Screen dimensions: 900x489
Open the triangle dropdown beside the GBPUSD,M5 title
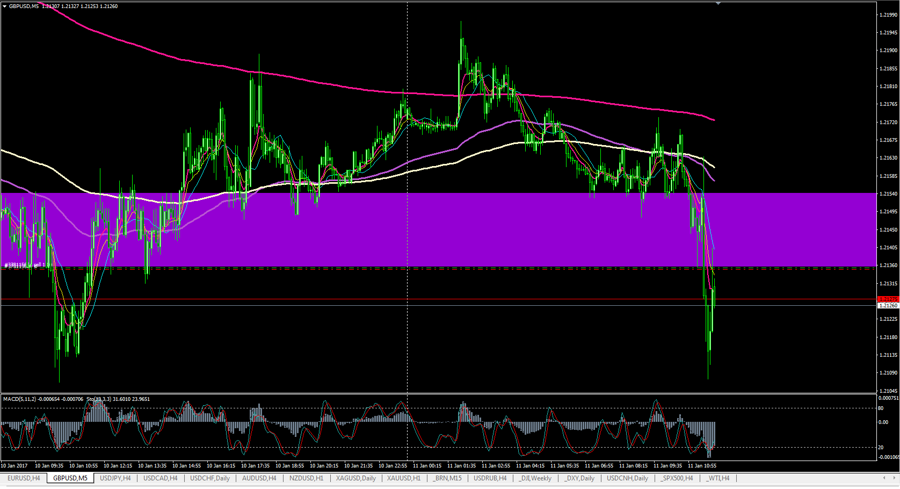coord(5,6)
